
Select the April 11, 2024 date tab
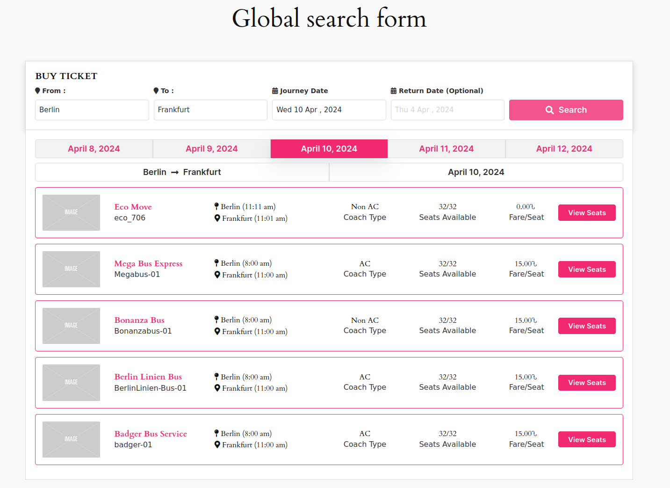446,149
